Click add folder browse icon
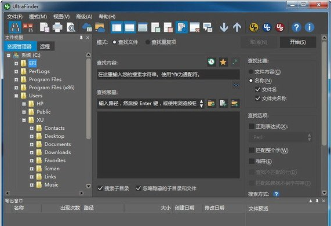 pos(212,103)
